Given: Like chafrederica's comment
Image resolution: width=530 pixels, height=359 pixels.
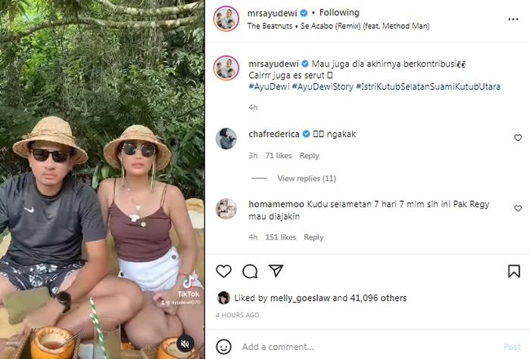Looking at the screenshot, I should pyautogui.click(x=518, y=138).
